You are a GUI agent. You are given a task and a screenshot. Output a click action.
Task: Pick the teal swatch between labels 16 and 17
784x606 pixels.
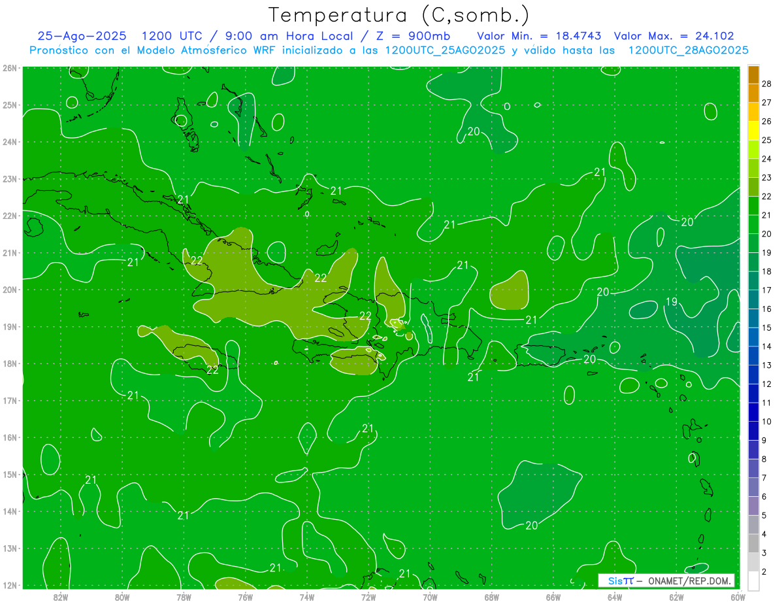(x=753, y=299)
